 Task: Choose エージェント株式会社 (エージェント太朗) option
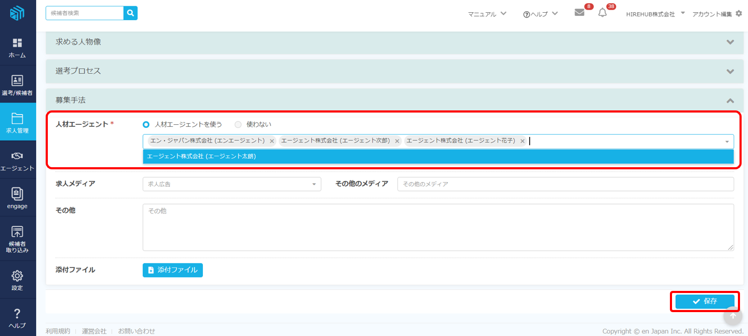point(438,157)
